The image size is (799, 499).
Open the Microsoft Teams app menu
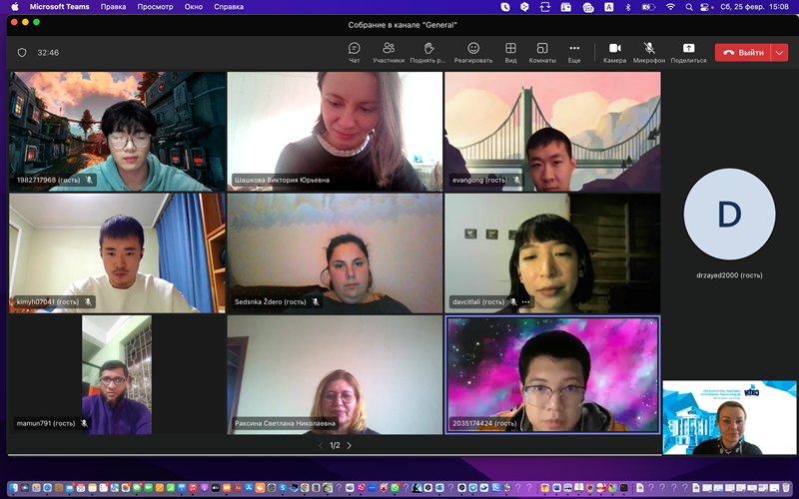59,7
